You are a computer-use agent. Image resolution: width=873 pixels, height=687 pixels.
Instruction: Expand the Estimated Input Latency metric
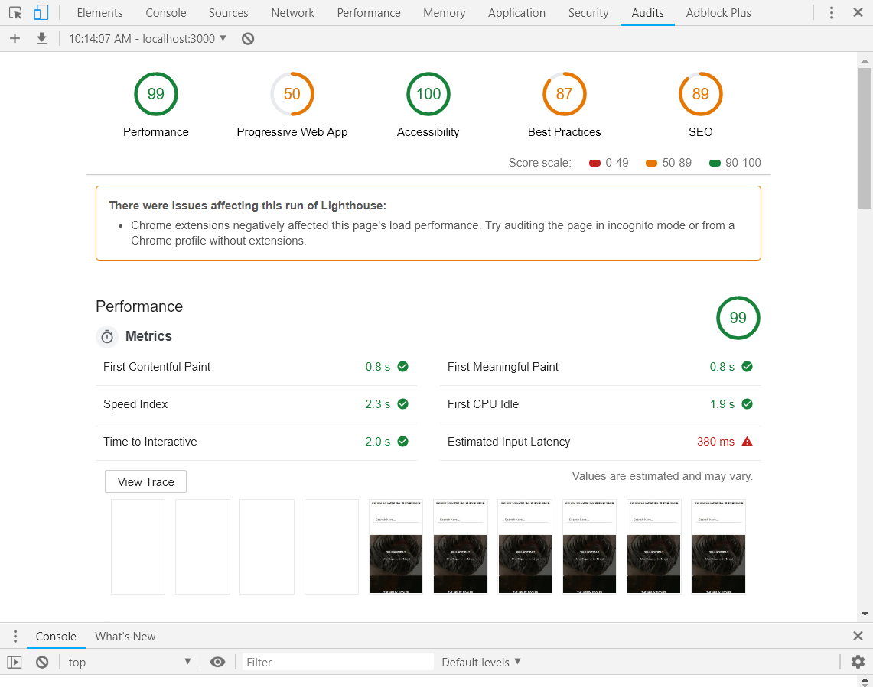(x=600, y=442)
